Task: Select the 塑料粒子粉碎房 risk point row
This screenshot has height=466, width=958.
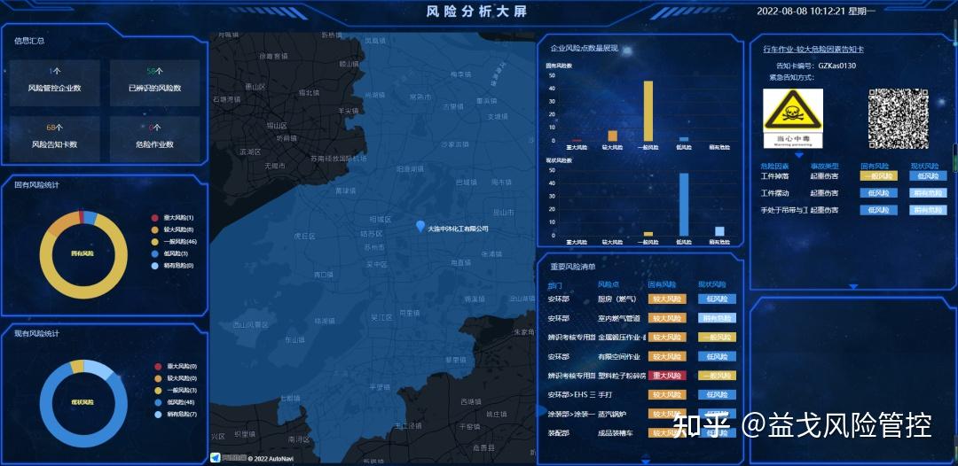Action: click(641, 375)
